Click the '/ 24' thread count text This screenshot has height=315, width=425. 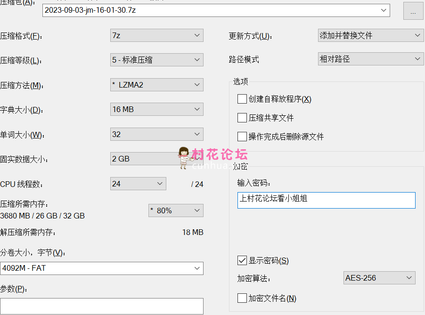tap(197, 184)
